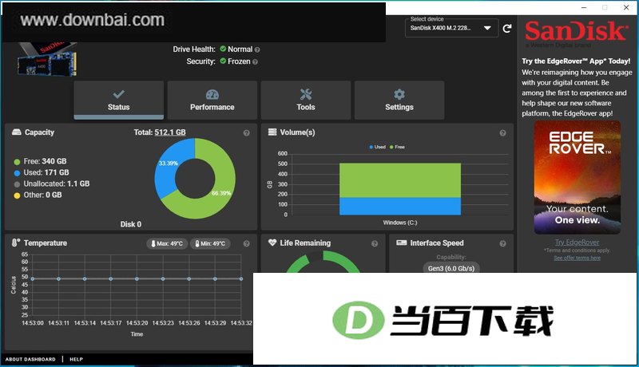Screen dimensions: 639x367
Task: Go to the Settings tab
Action: pyautogui.click(x=399, y=100)
